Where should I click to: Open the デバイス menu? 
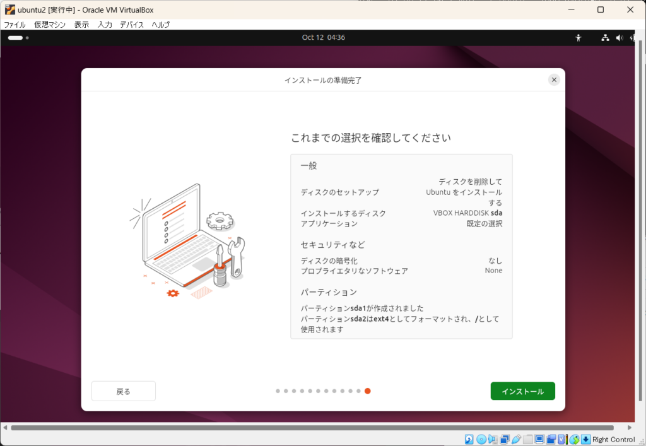click(132, 25)
